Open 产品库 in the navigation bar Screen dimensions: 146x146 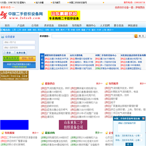(21, 26)
